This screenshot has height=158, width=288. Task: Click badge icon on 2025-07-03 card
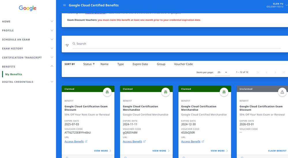107,92
